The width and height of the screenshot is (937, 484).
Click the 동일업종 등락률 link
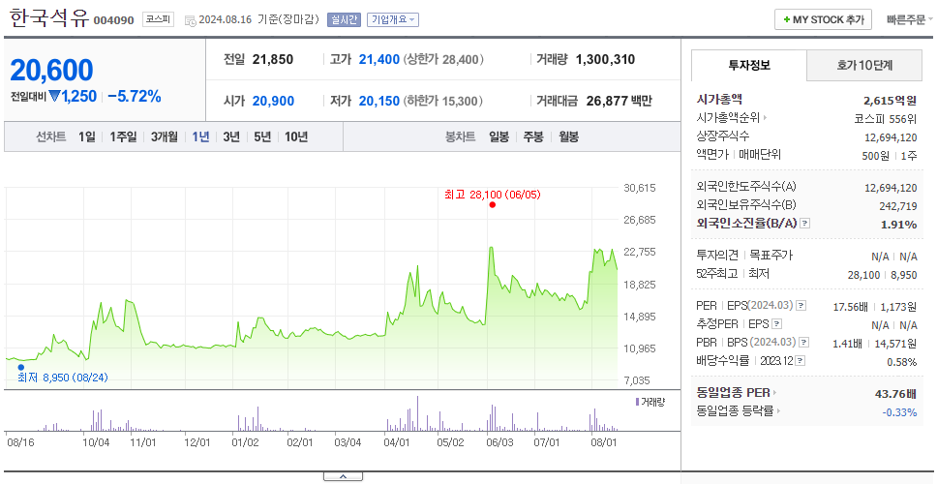(x=736, y=411)
